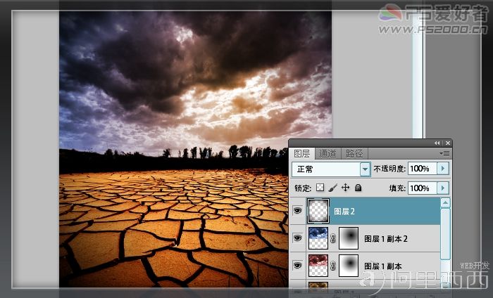This screenshot has height=298, width=493.
Task: Switch to the 路径 tab
Action: 354,154
